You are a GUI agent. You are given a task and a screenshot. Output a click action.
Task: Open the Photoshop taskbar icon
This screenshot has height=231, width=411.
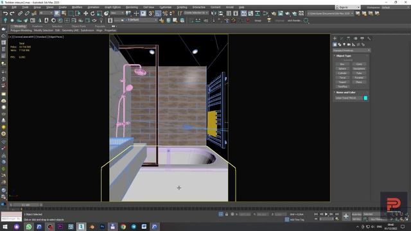pos(102,227)
